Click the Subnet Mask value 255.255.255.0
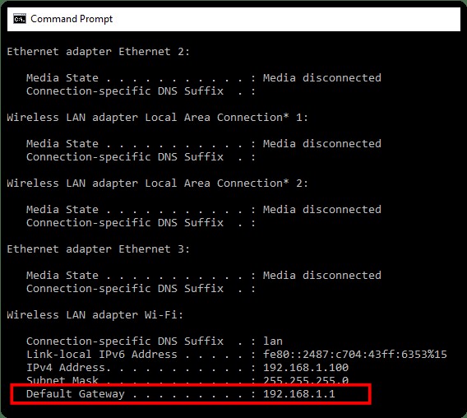Screen dimensions: 467x418 [306, 380]
